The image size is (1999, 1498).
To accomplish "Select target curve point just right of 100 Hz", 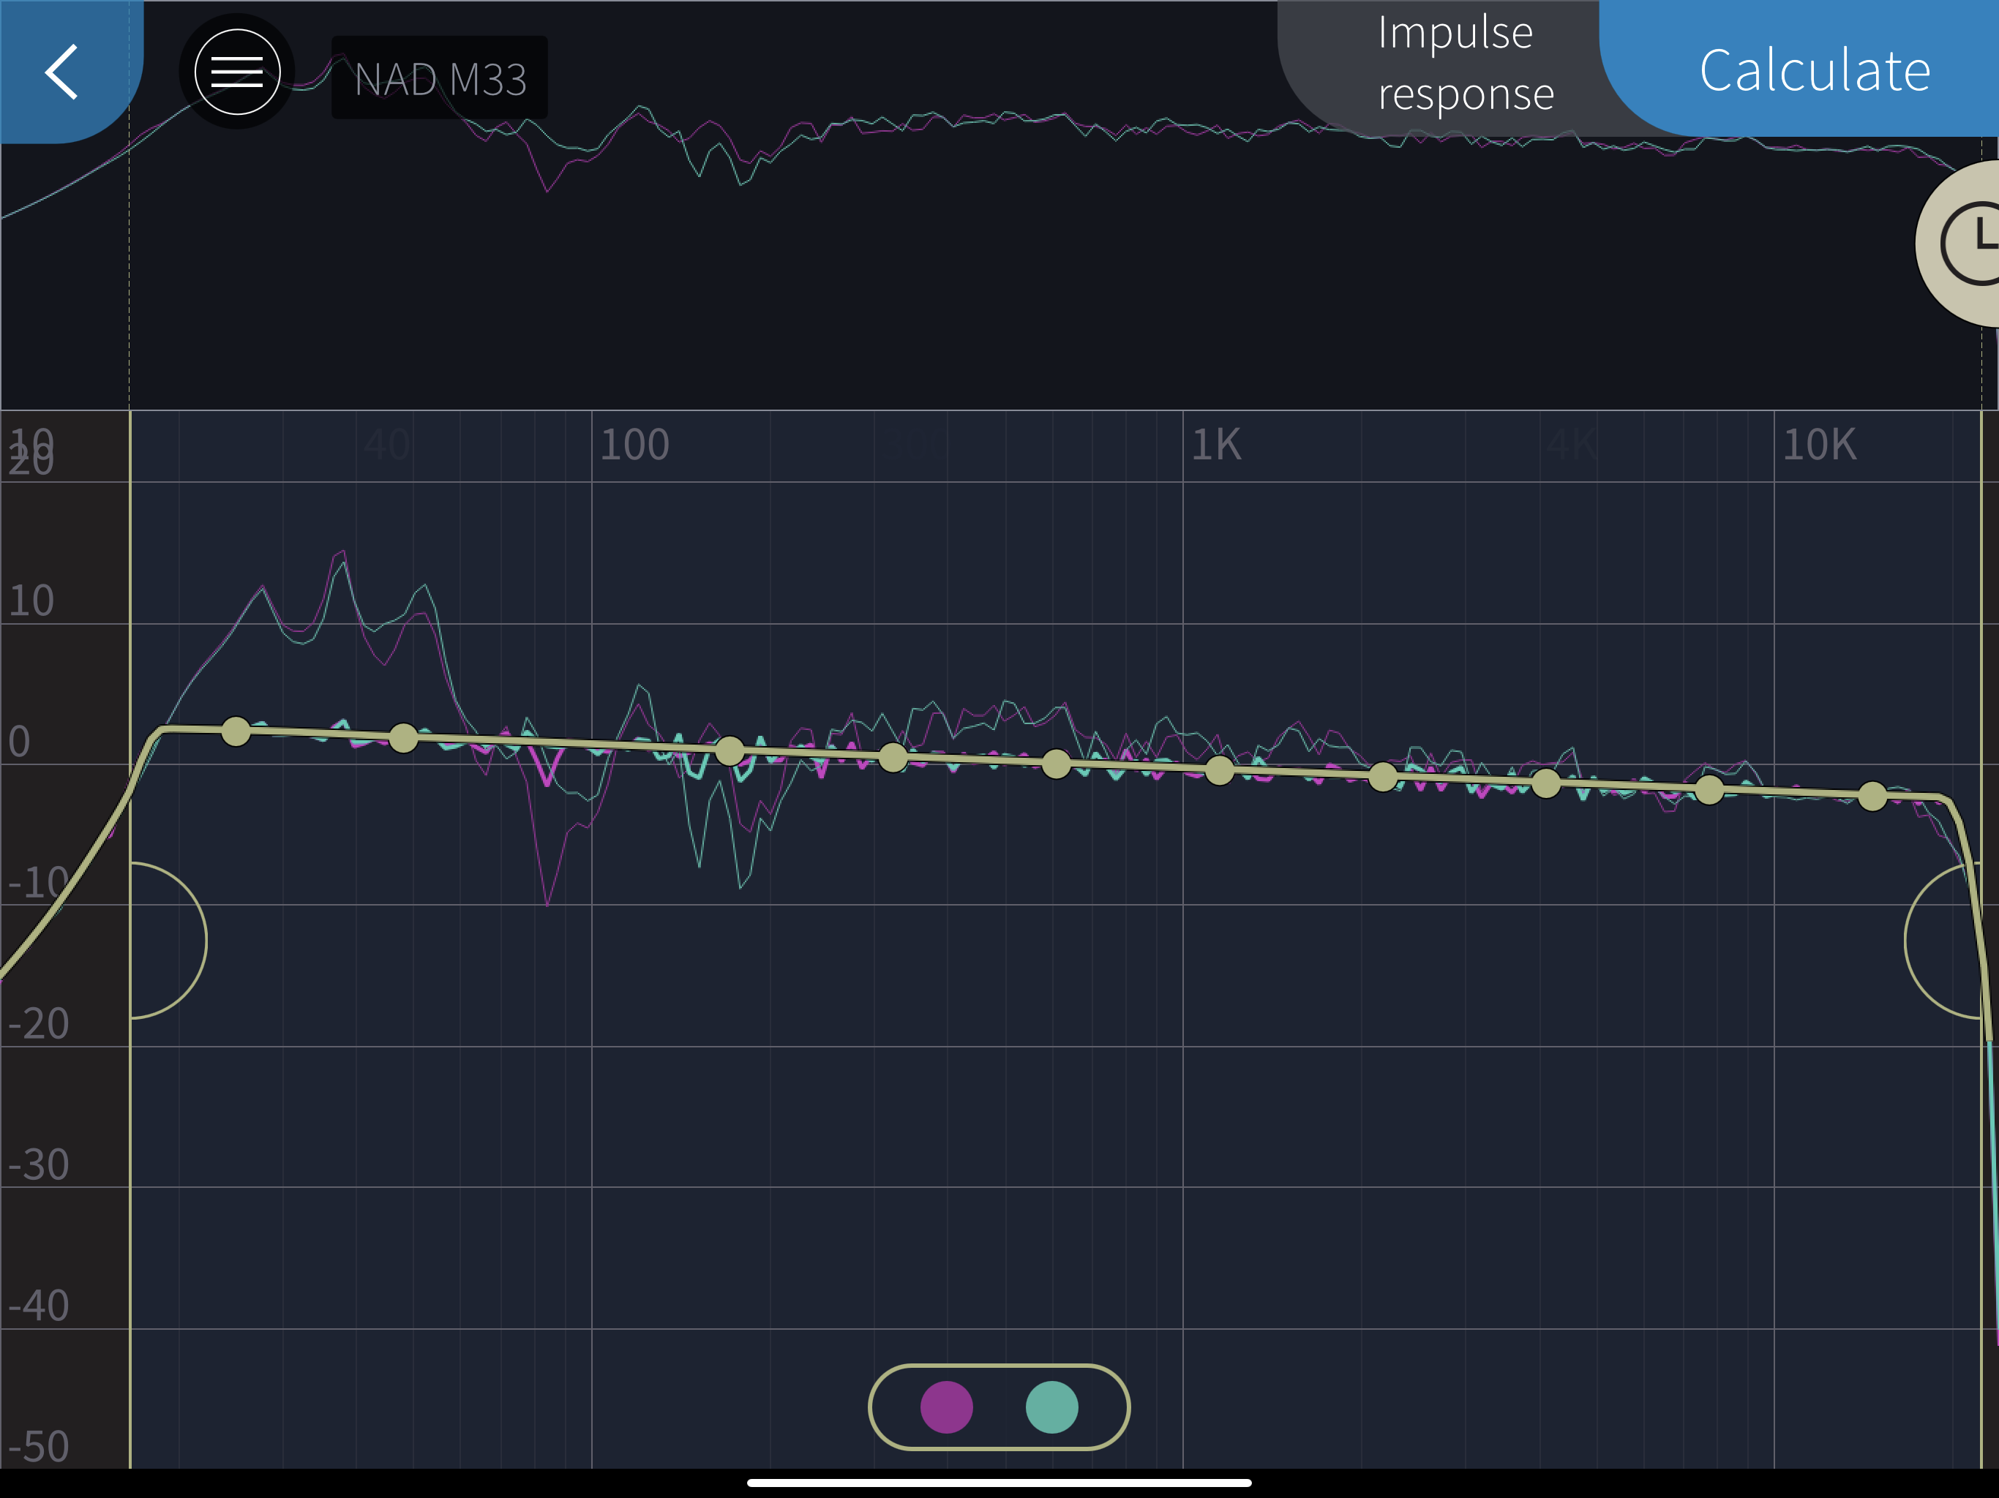I will click(730, 750).
